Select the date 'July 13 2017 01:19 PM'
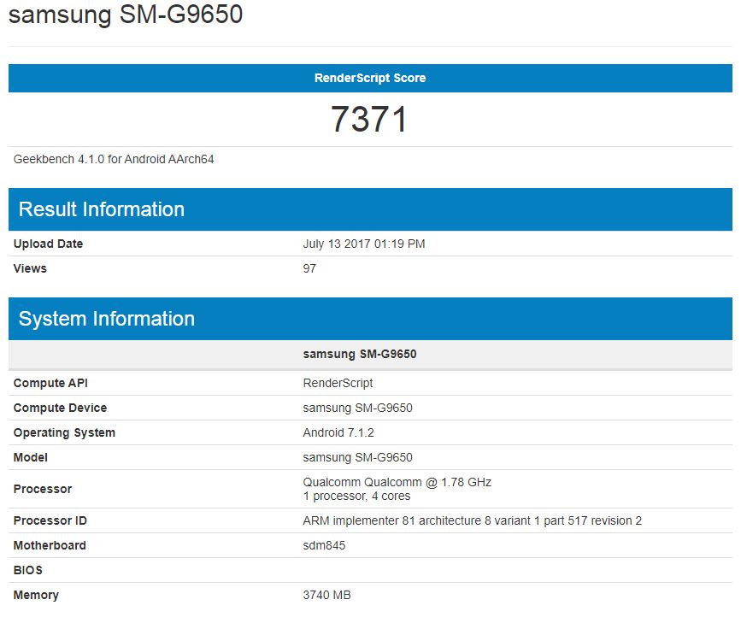 pos(364,244)
